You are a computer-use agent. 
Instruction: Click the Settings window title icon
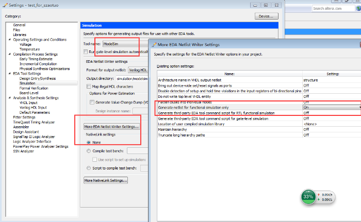coord(4,5)
